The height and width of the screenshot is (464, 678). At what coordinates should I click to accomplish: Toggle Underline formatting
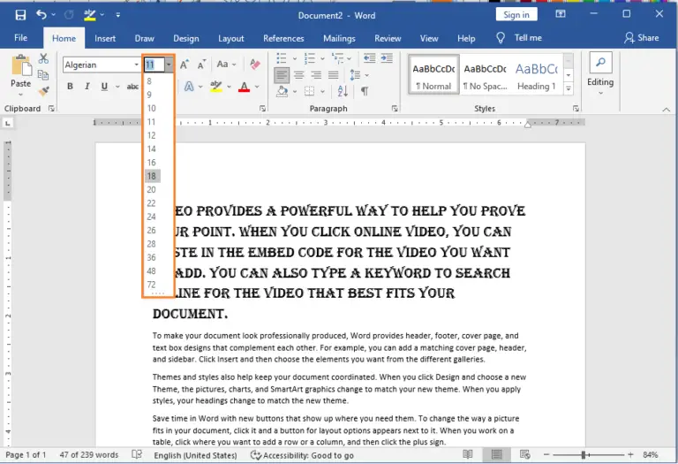click(104, 87)
